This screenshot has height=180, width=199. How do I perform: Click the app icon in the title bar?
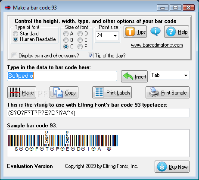point(8,8)
